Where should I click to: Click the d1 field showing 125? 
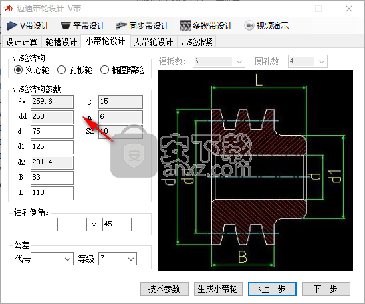52,147
